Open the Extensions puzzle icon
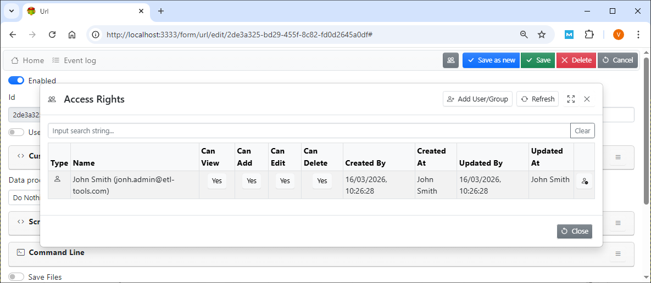 589,35
